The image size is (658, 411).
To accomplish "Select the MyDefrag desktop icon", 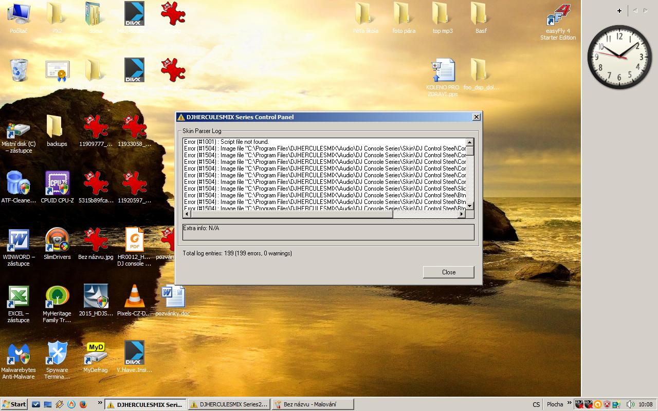I will point(96,357).
